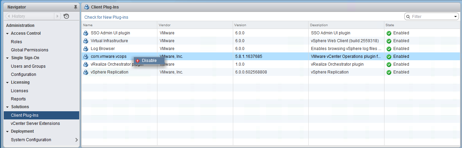Collapse the Solutions section
462x148 pixels.
8,107
